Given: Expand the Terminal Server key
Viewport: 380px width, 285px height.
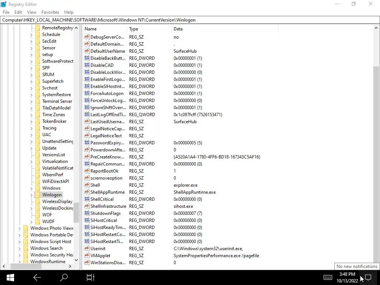Looking at the screenshot, I should 31,101.
